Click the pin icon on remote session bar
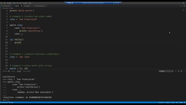186x105 pixels. pos(68,3)
